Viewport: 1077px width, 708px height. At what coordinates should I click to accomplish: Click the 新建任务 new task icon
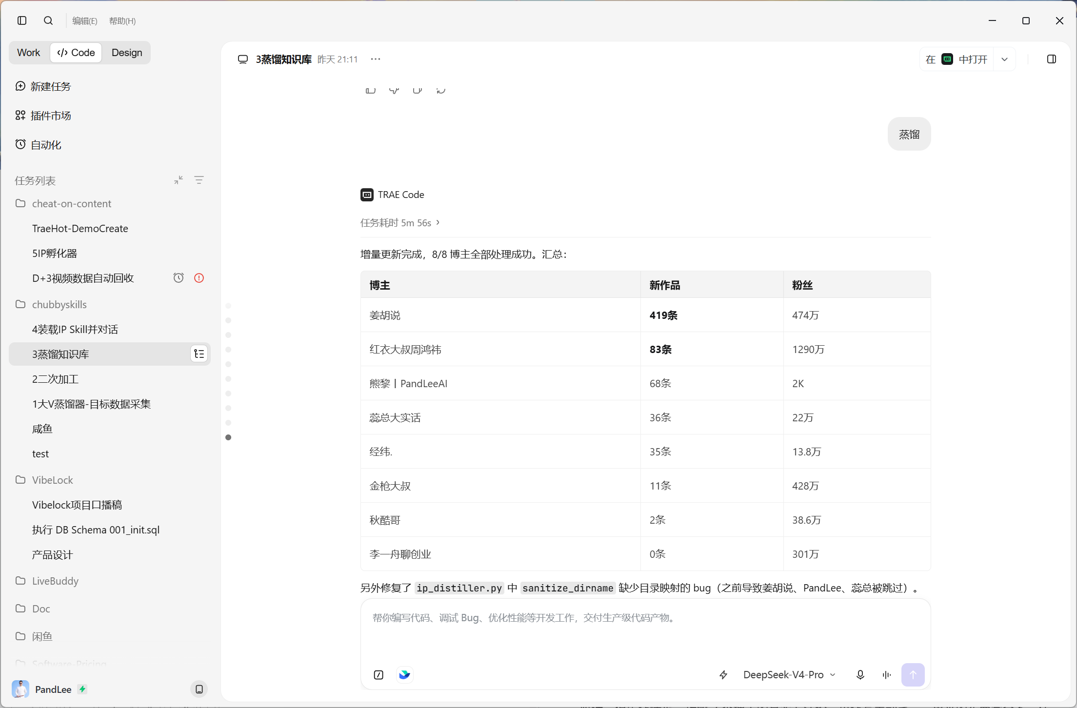pos(20,86)
